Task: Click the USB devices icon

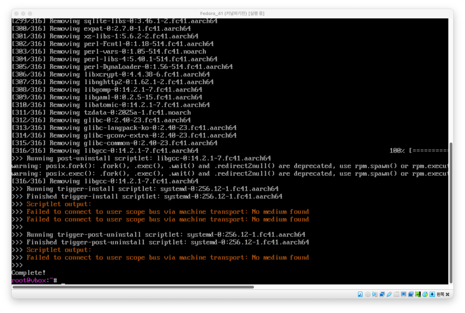Action: (389, 294)
